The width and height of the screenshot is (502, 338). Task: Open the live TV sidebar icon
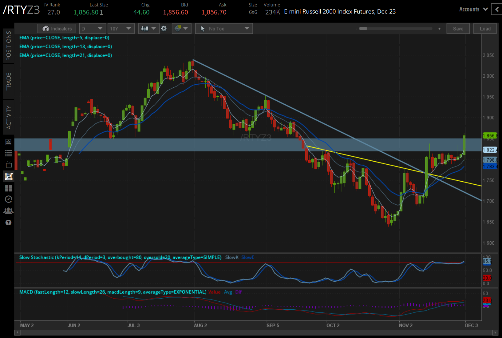[x=8, y=164]
